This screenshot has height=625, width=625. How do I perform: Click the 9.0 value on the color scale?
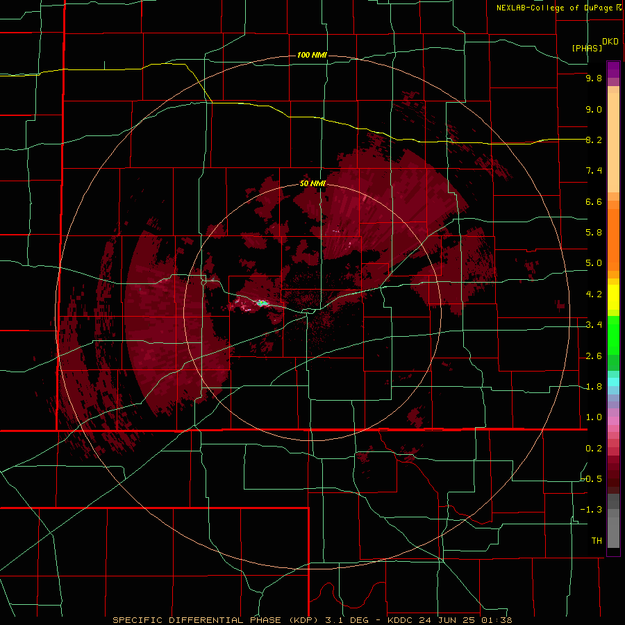(594, 109)
